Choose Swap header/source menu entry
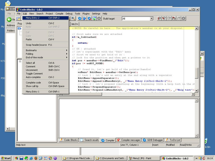Image resolution: width=215 pixels, height=161 pixels. tap(45, 45)
